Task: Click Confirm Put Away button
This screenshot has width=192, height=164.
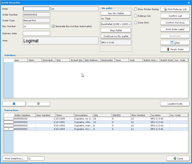Action: [175, 22]
